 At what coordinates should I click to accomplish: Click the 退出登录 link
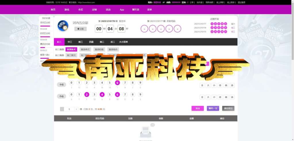point(241,2)
